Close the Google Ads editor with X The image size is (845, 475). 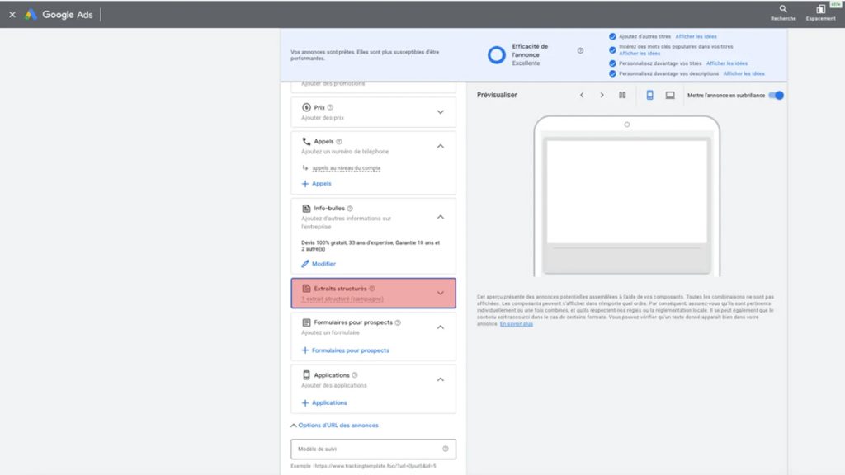coord(12,15)
